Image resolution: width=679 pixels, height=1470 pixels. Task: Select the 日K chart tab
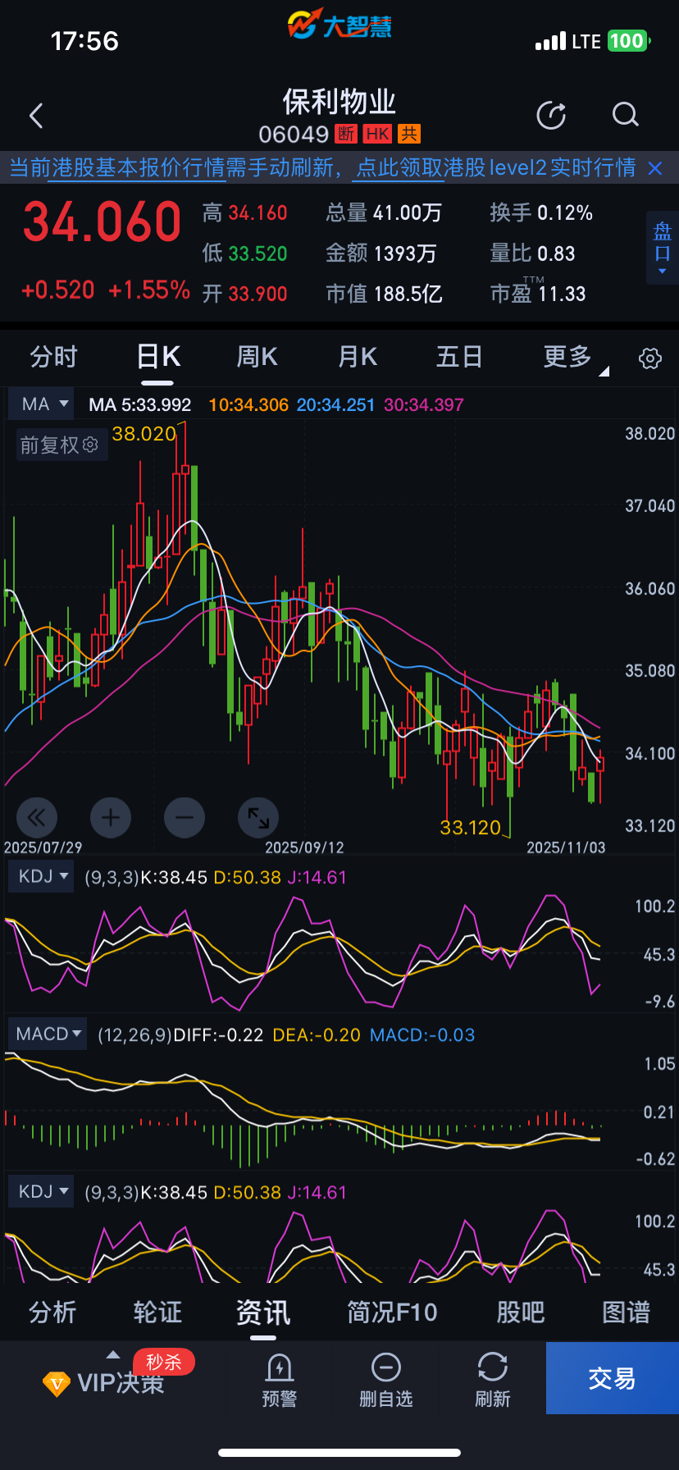(x=157, y=357)
